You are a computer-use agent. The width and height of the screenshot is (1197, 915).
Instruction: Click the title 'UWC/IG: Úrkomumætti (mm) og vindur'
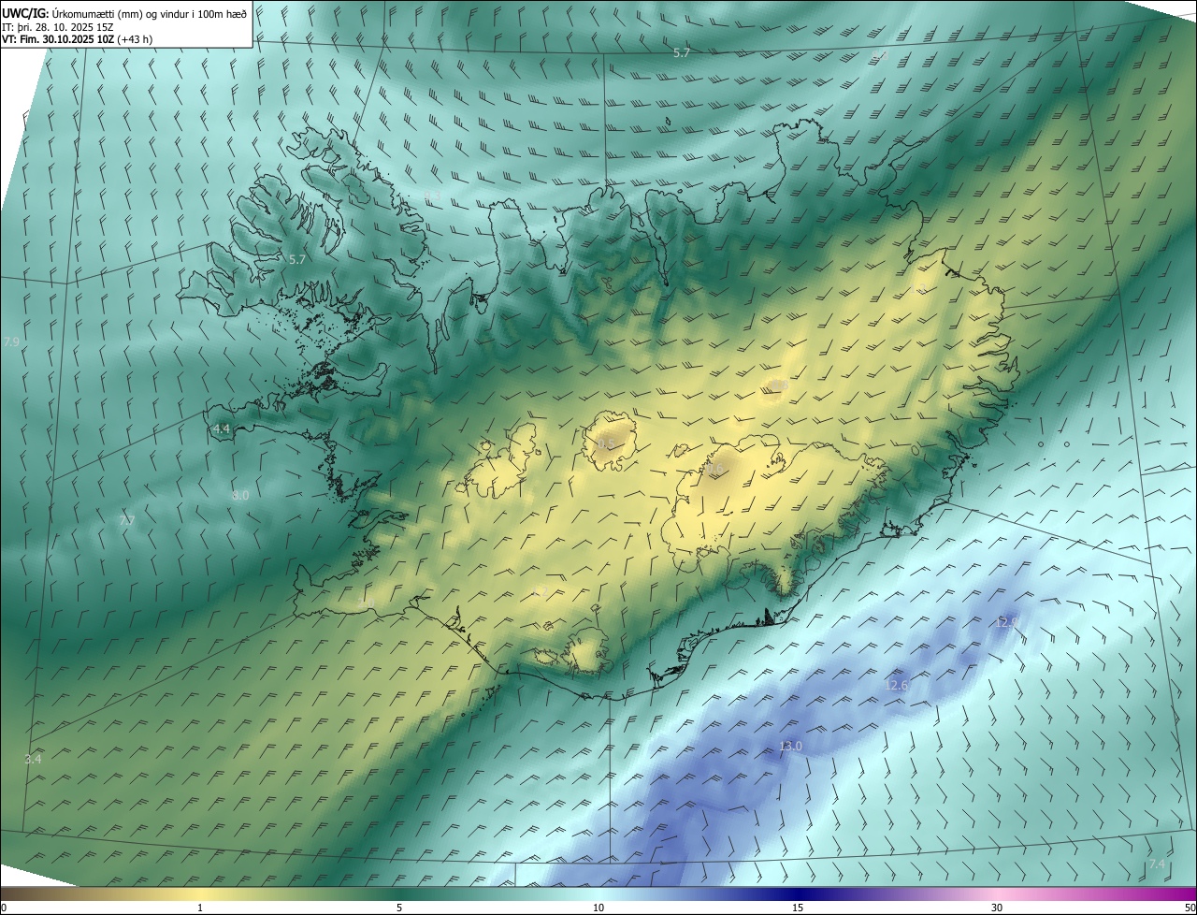[124, 12]
